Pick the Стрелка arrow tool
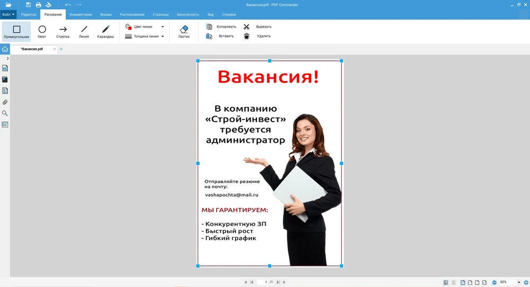The image size is (530, 287). (x=63, y=32)
